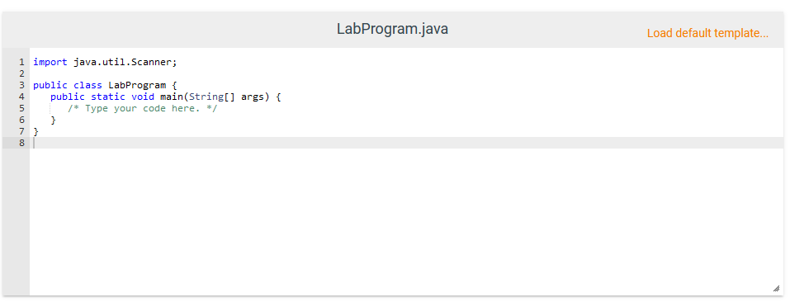The image size is (790, 307).
Task: Click line number 7 in gutter
Action: tap(21, 131)
